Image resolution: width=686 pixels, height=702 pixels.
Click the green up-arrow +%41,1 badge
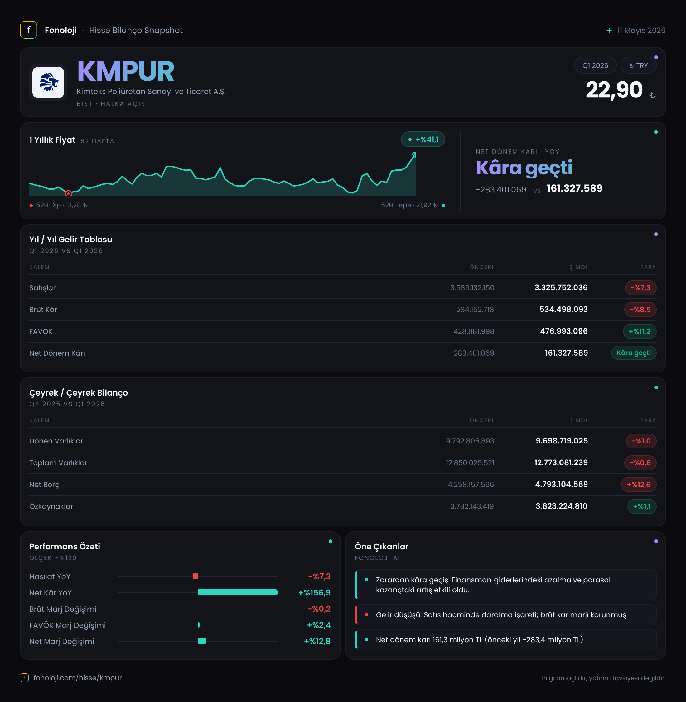pyautogui.click(x=423, y=140)
